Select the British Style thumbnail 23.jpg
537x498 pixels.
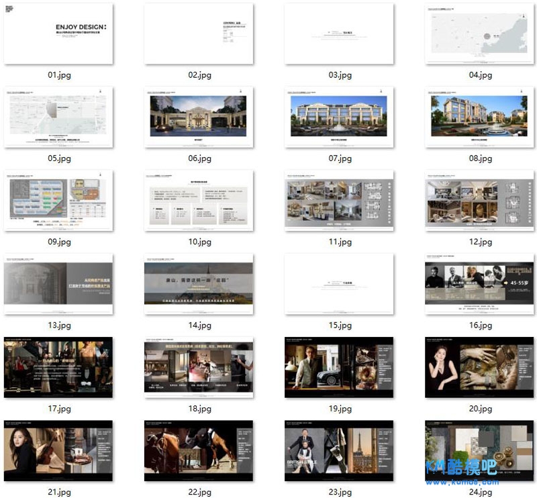tap(339, 450)
